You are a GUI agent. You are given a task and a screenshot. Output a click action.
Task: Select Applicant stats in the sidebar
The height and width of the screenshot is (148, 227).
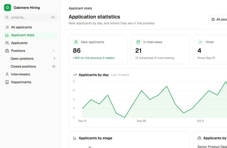(30, 35)
